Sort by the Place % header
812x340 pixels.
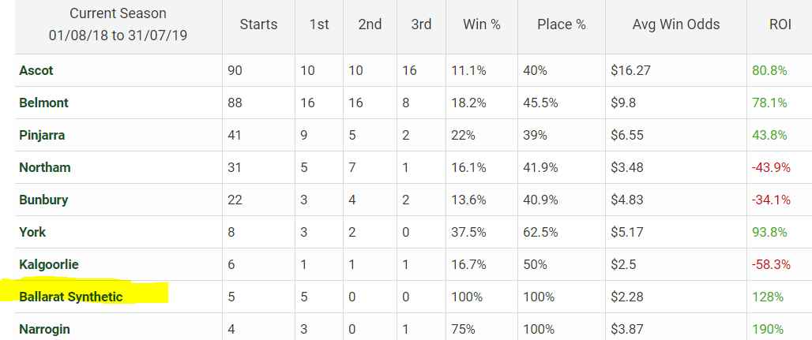(x=562, y=24)
